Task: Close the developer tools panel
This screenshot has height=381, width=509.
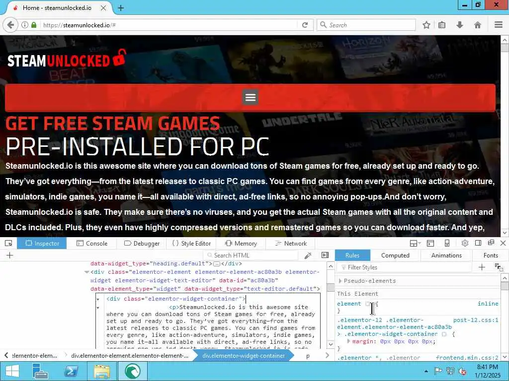Action: click(x=503, y=243)
